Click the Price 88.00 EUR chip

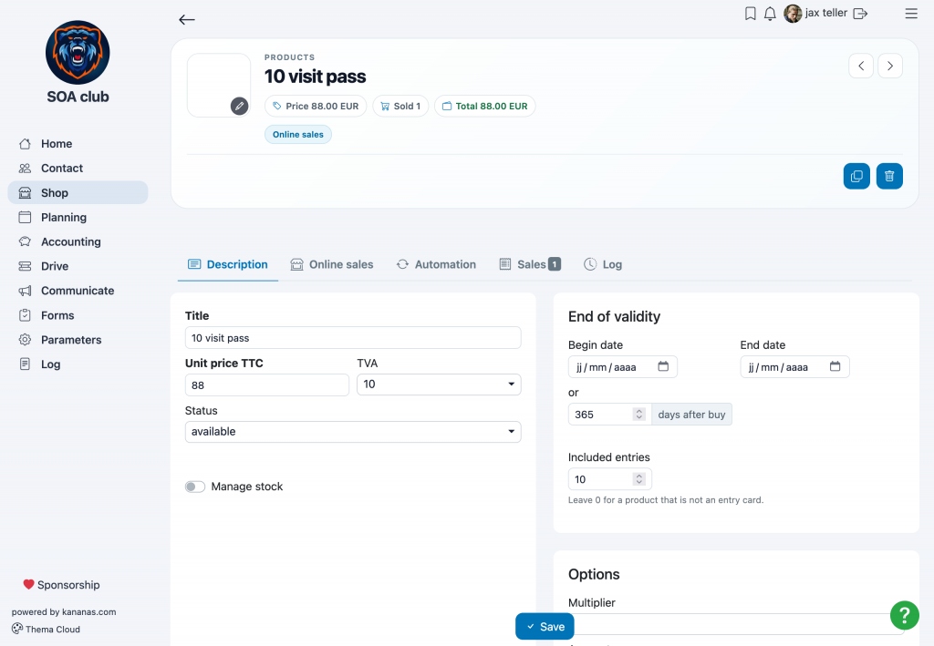[x=316, y=106]
